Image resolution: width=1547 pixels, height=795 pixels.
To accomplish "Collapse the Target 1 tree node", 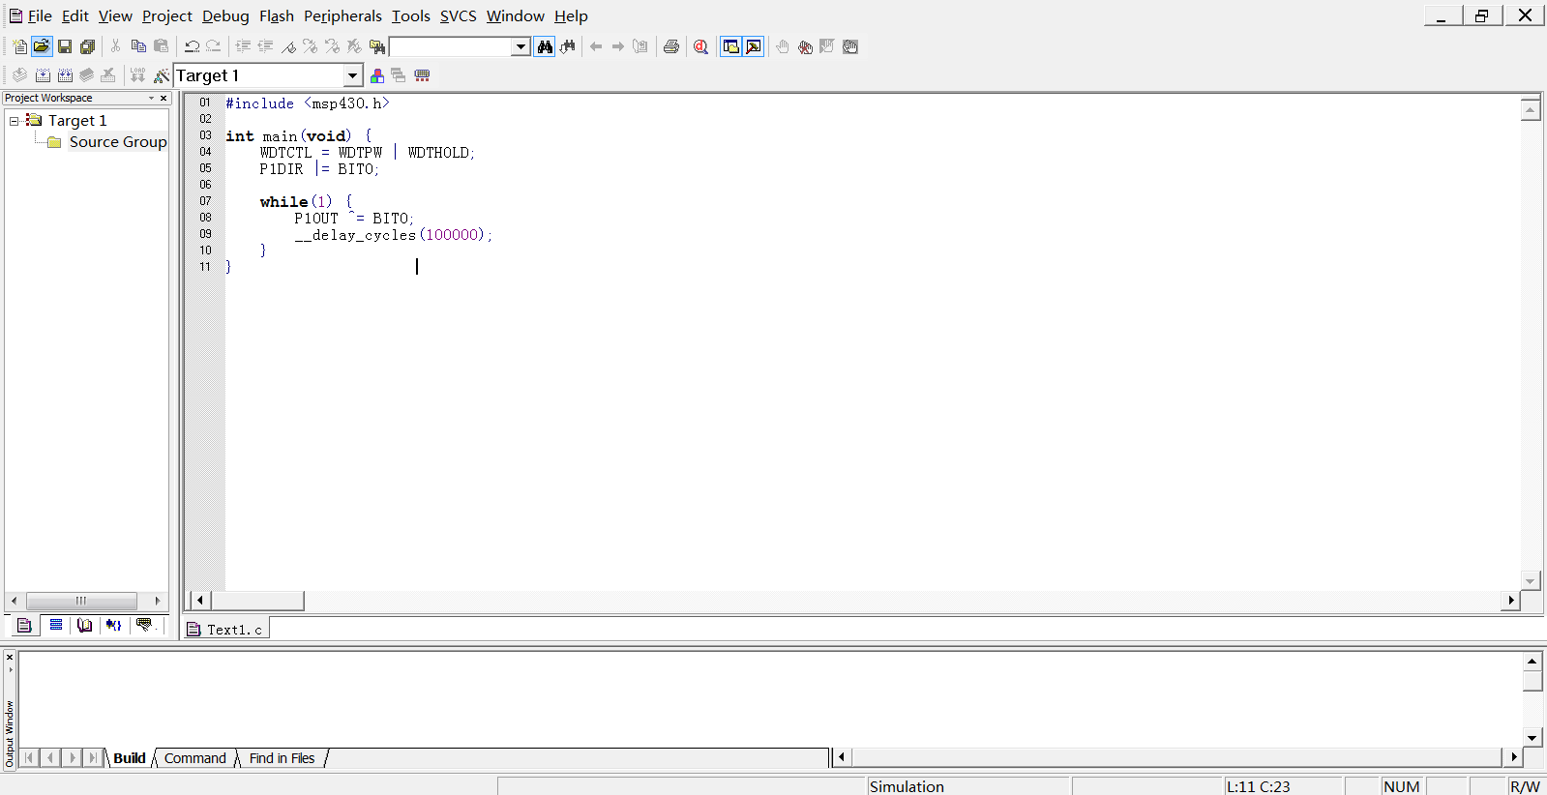I will [x=15, y=121].
